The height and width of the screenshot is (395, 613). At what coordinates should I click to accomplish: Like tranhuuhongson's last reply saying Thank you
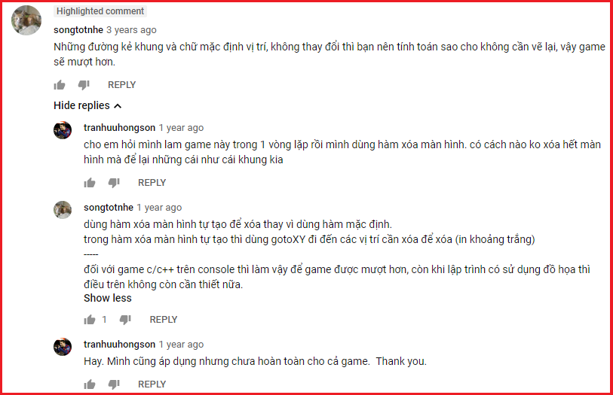point(90,384)
